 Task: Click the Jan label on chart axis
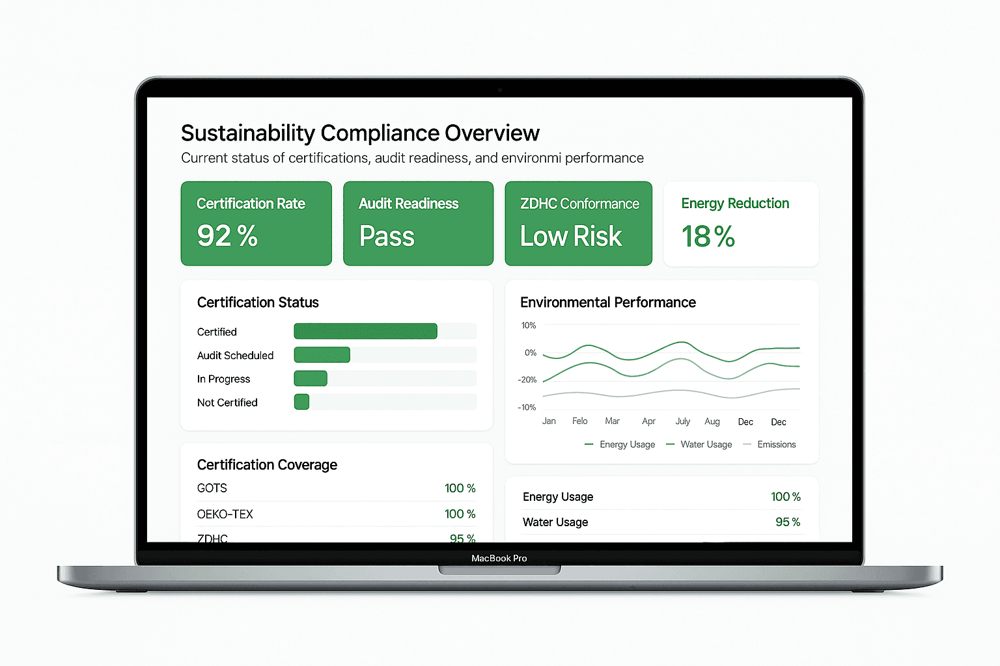tap(549, 421)
